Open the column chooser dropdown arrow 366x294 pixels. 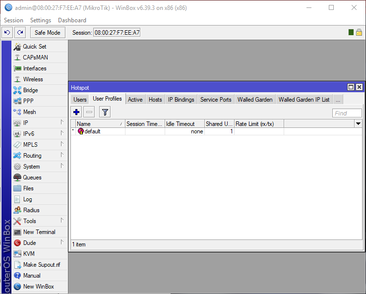pyautogui.click(x=358, y=123)
